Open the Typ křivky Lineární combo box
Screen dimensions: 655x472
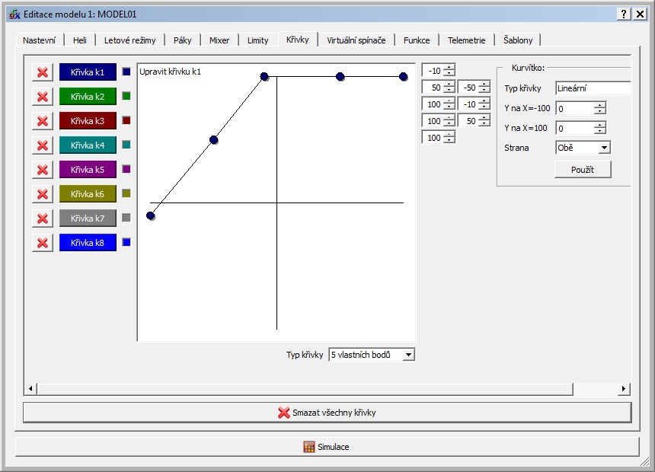click(593, 88)
